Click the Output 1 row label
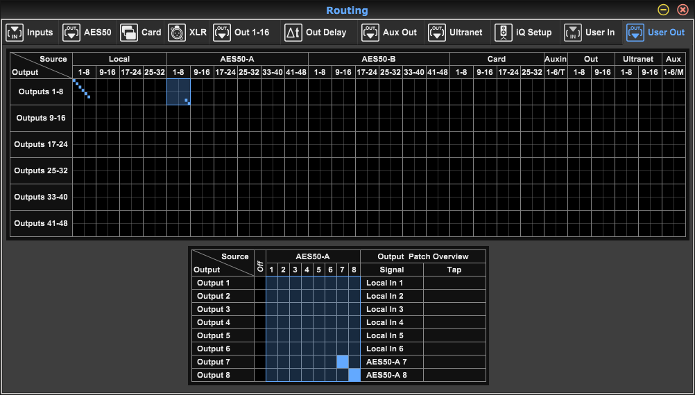This screenshot has height=395, width=695. (x=223, y=283)
